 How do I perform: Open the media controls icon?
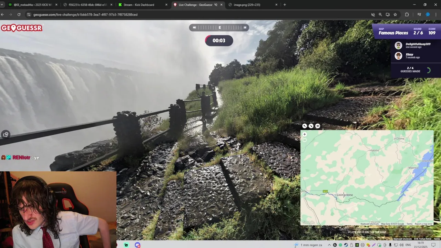click(419, 14)
